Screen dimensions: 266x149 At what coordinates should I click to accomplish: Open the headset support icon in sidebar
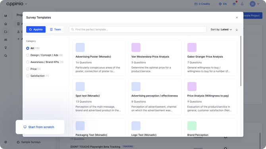point(6,55)
